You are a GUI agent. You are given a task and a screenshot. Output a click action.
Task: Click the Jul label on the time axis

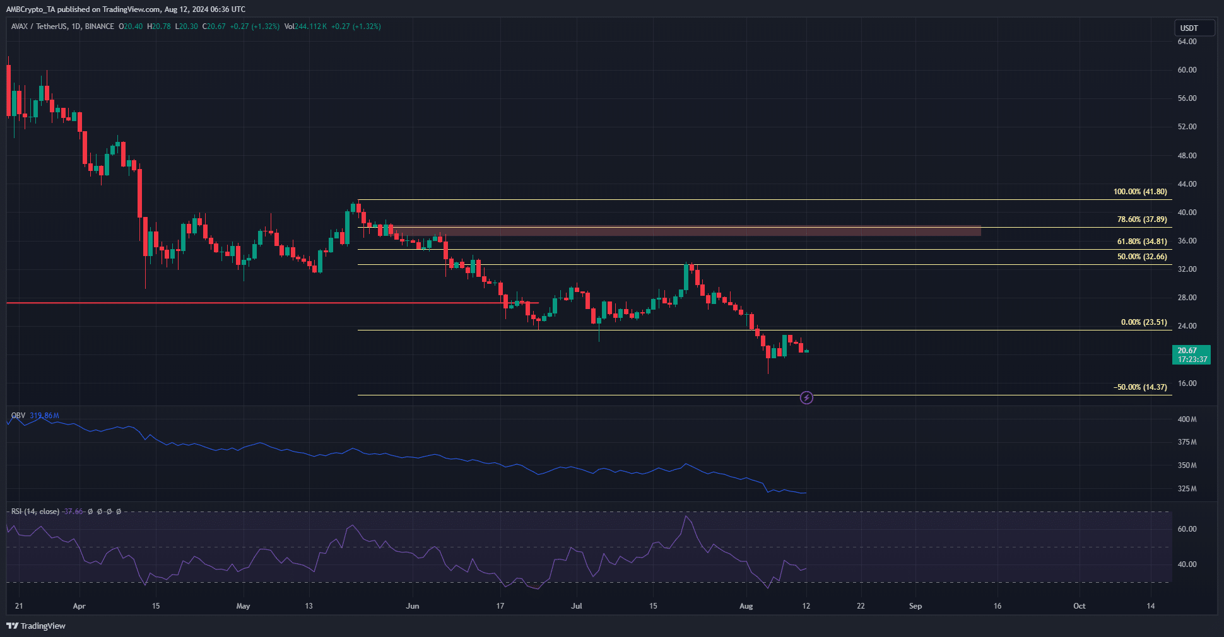point(576,606)
